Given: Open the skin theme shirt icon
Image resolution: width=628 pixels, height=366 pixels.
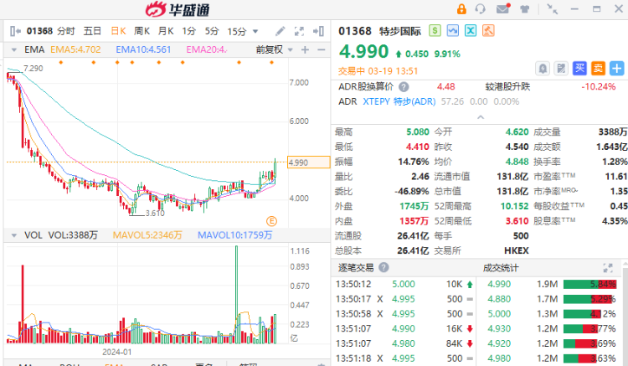Looking at the screenshot, I should point(525,9).
